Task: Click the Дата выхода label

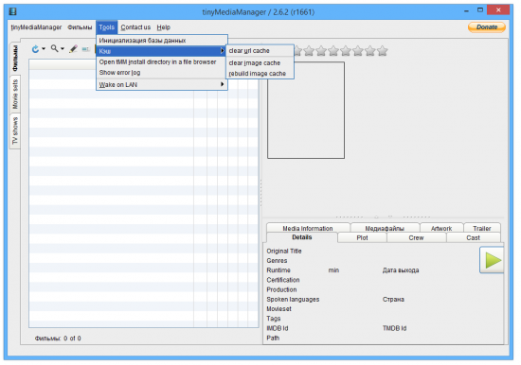Action: [x=401, y=270]
